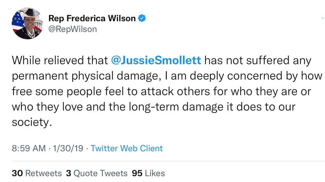Show the 3 Quote Tweets

click(96, 173)
